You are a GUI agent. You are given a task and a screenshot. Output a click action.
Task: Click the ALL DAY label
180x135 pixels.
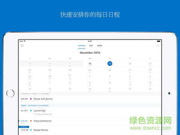[x=24, y=111]
